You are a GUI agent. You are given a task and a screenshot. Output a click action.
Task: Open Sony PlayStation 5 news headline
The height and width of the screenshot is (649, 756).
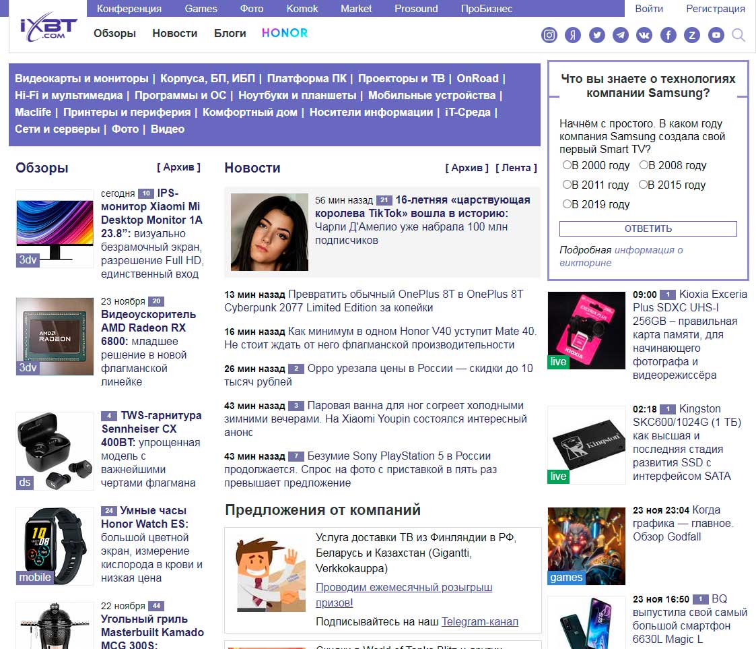pos(360,469)
